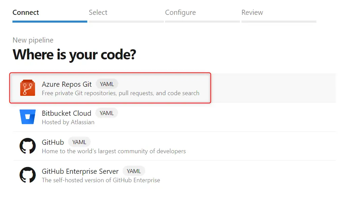
Task: Switch to the Connect step tab
Action: 50,15
